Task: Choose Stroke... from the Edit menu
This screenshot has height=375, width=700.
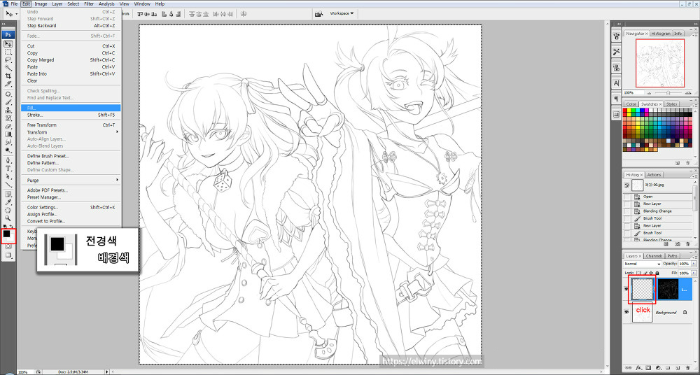Action: point(71,115)
